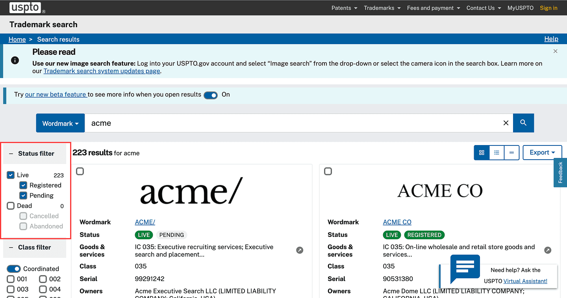
Task: Dismiss the Please read banner
Action: coord(555,51)
